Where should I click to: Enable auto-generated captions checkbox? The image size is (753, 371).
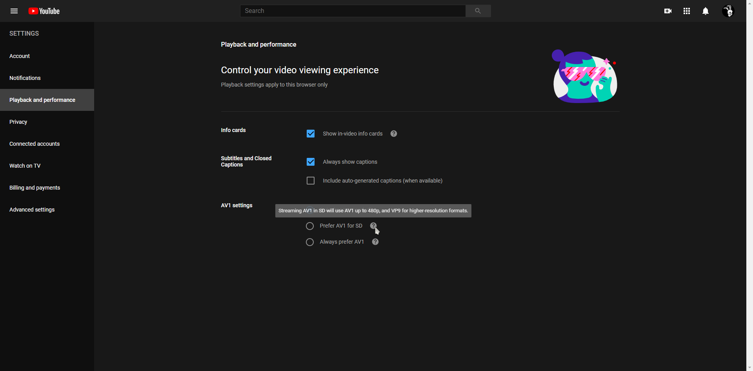[x=311, y=181]
